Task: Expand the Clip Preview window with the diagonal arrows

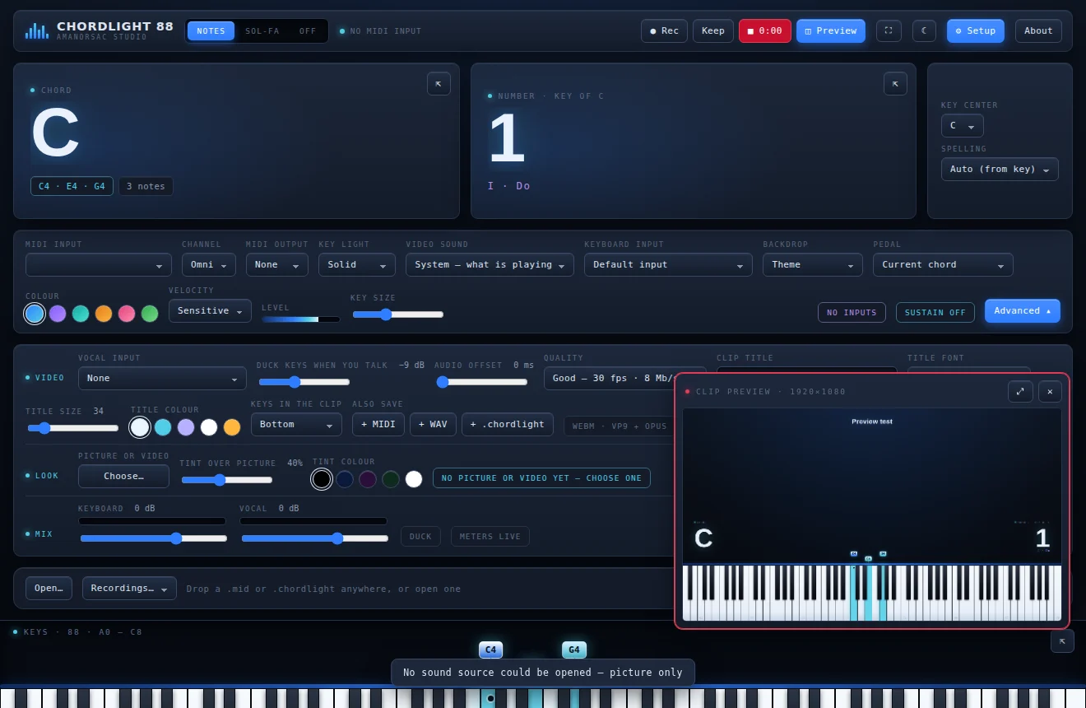Action: [1020, 392]
